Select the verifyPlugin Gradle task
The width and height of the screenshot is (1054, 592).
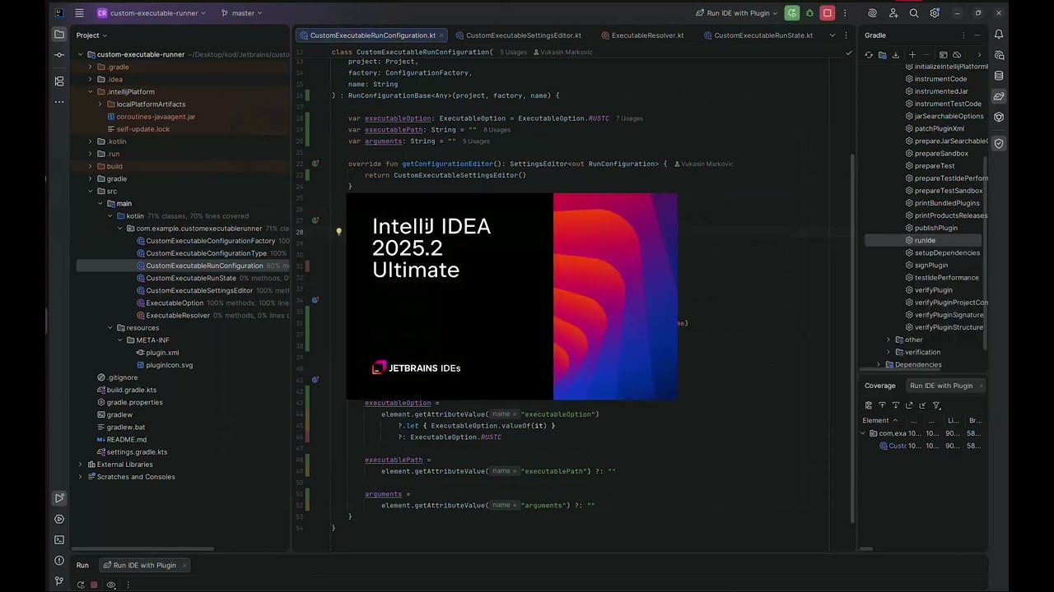point(933,290)
